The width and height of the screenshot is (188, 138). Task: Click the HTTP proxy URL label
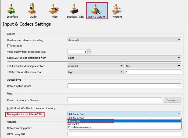pos(16,134)
